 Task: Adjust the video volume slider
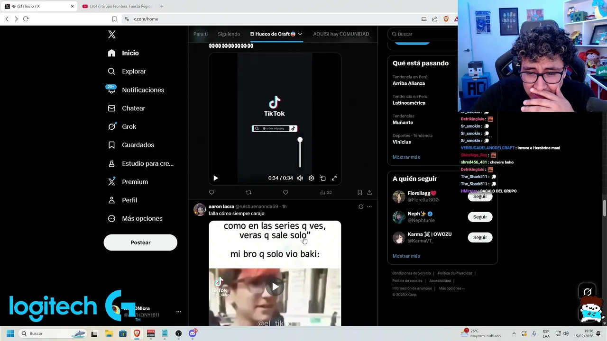(x=300, y=153)
